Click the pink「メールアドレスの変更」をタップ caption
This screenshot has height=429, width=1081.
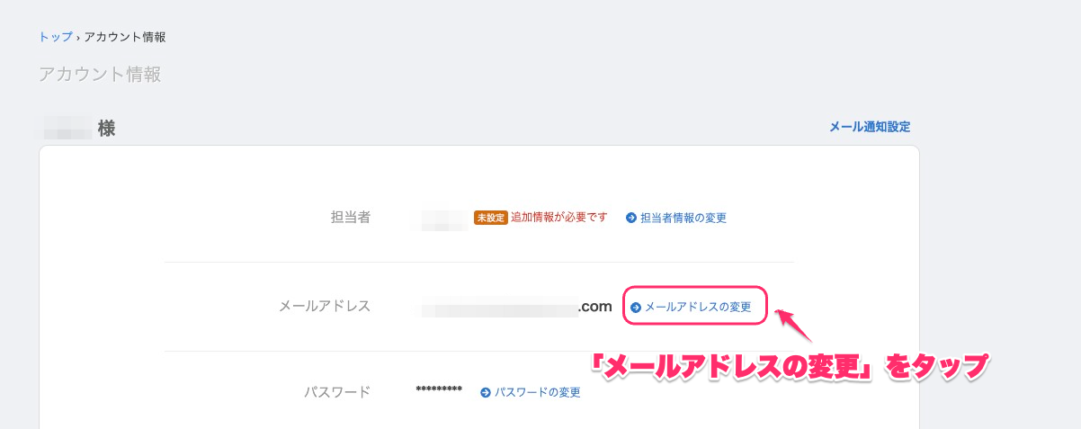789,367
